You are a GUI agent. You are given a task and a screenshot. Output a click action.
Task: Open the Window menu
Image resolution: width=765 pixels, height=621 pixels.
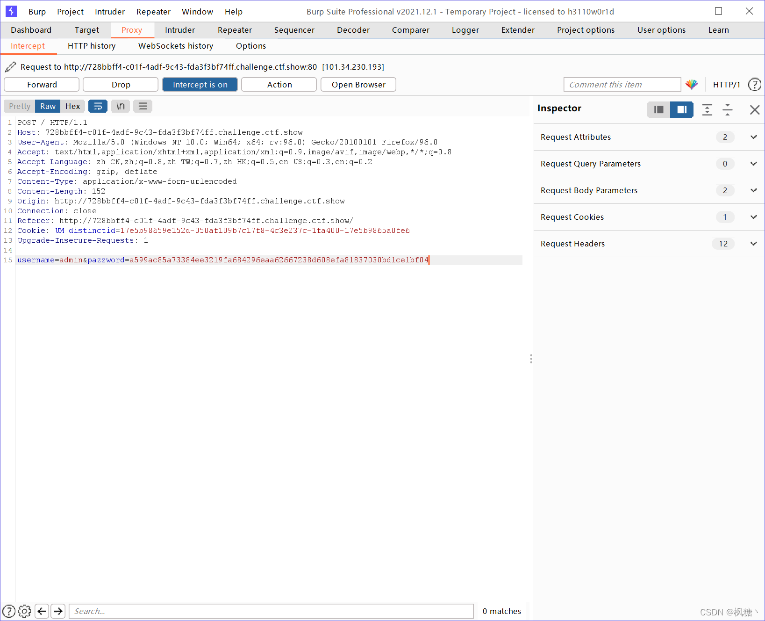click(197, 12)
